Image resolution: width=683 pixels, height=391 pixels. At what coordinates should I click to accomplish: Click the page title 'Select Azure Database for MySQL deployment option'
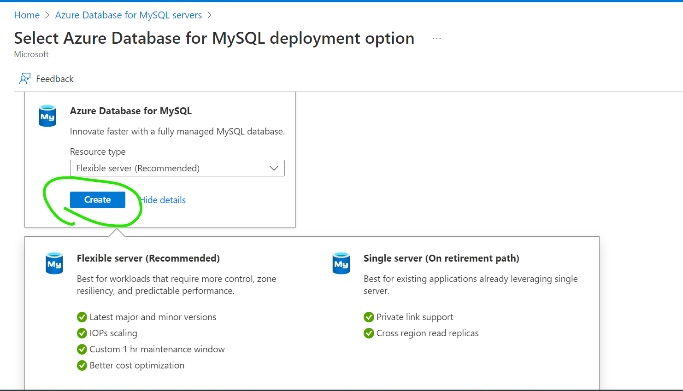point(214,38)
